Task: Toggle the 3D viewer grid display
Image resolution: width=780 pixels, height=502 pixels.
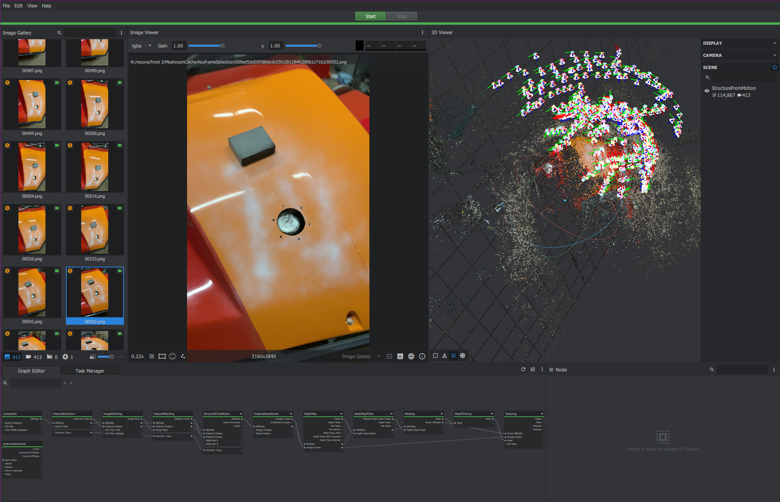Action: (x=453, y=356)
